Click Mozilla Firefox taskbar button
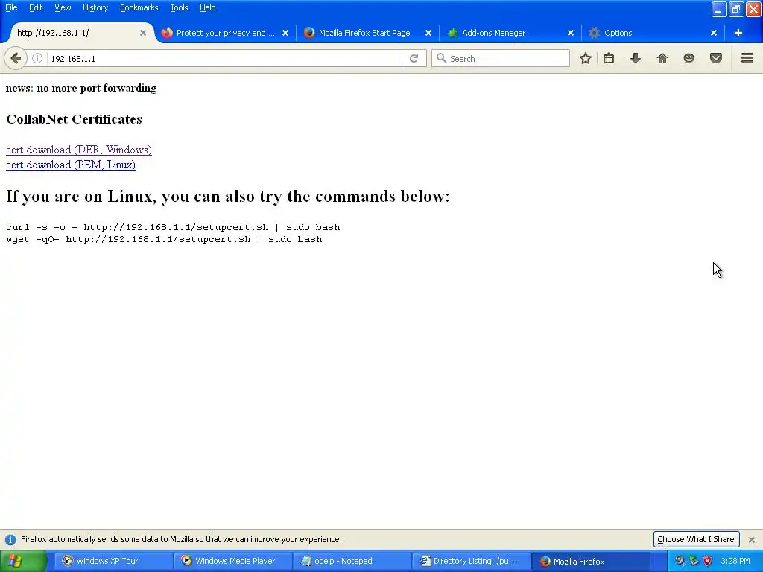The height and width of the screenshot is (572, 763). [591, 562]
